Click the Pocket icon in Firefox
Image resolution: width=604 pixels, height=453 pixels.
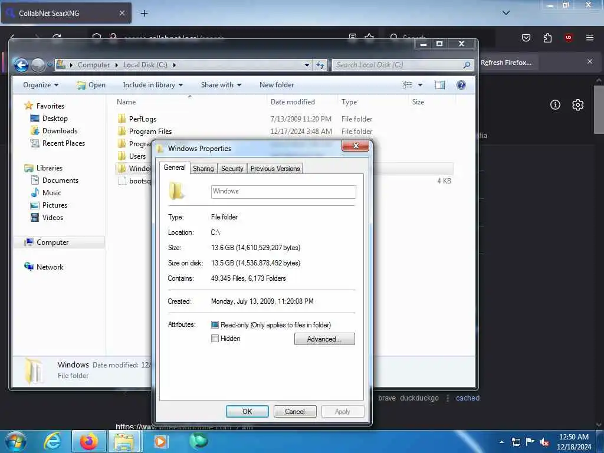coord(526,37)
